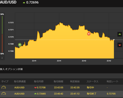This screenshot has width=123, height=98.
Task: Click the タイプ column header
Action: pyautogui.click(x=5, y=81)
